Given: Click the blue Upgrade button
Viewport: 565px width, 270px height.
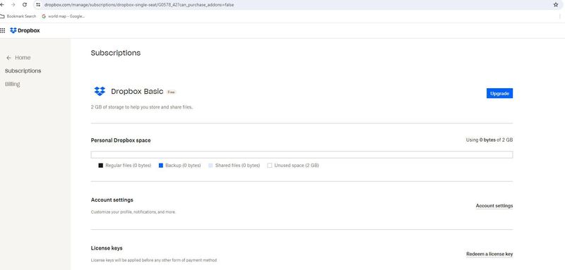Looking at the screenshot, I should coord(499,94).
